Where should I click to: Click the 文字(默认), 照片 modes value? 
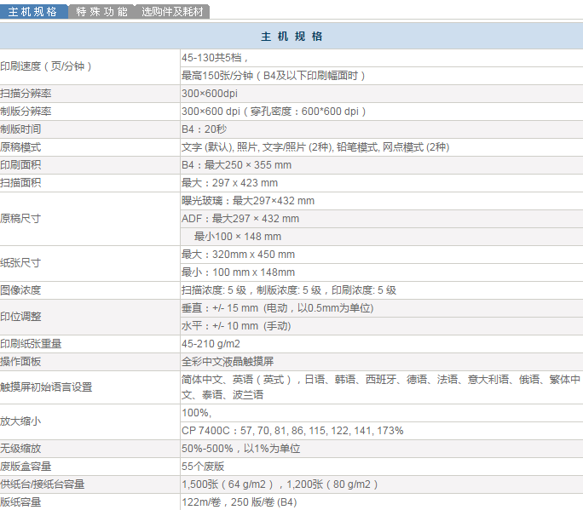pos(315,147)
